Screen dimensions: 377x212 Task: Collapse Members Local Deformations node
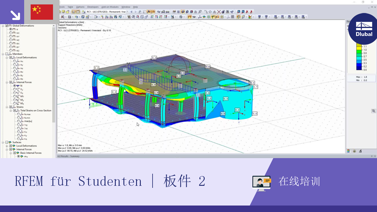pos(7,58)
